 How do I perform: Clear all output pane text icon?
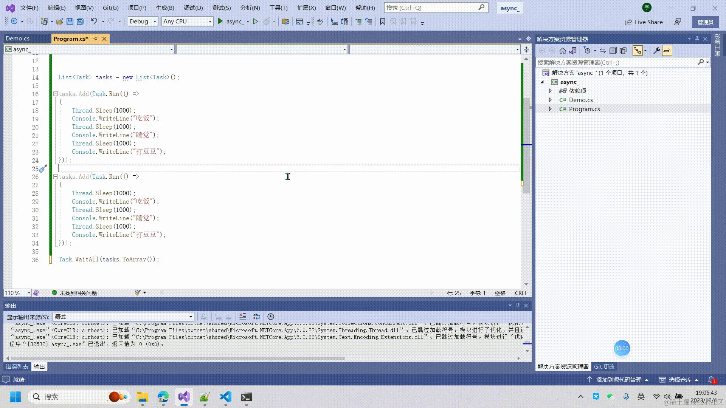(243, 317)
